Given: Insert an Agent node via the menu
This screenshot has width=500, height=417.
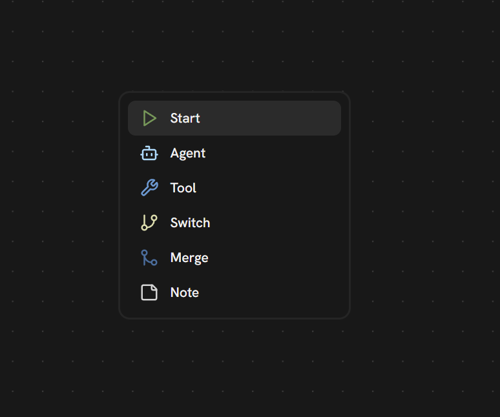Looking at the screenshot, I should [258, 153].
